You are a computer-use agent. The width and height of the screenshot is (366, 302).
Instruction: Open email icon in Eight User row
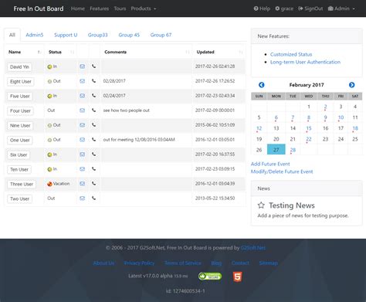82,81
